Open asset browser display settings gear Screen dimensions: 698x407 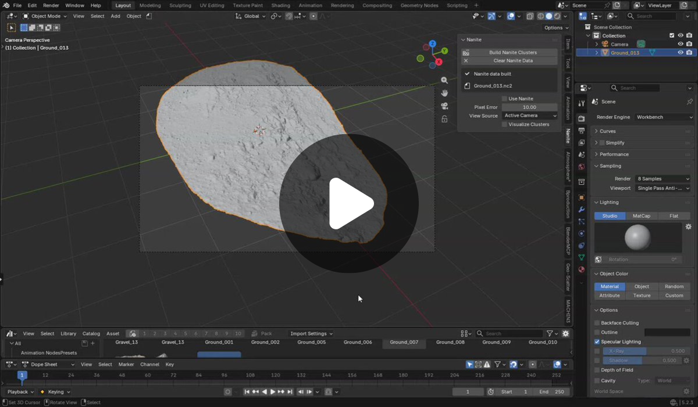tap(565, 334)
